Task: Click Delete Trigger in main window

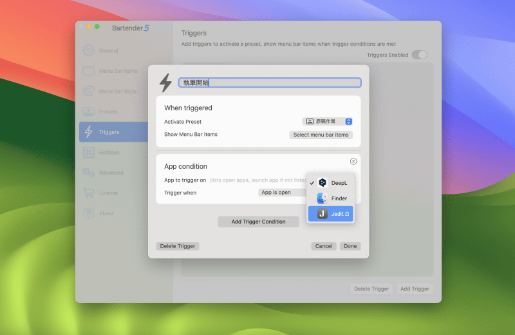Action: pyautogui.click(x=371, y=289)
